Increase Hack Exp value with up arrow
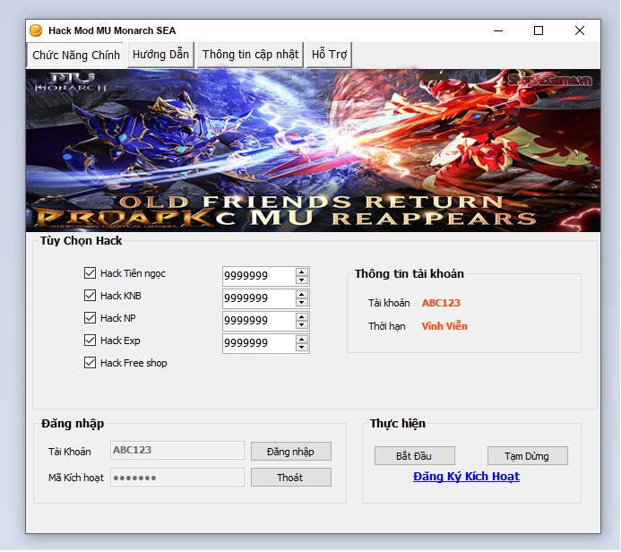 pos(302,340)
